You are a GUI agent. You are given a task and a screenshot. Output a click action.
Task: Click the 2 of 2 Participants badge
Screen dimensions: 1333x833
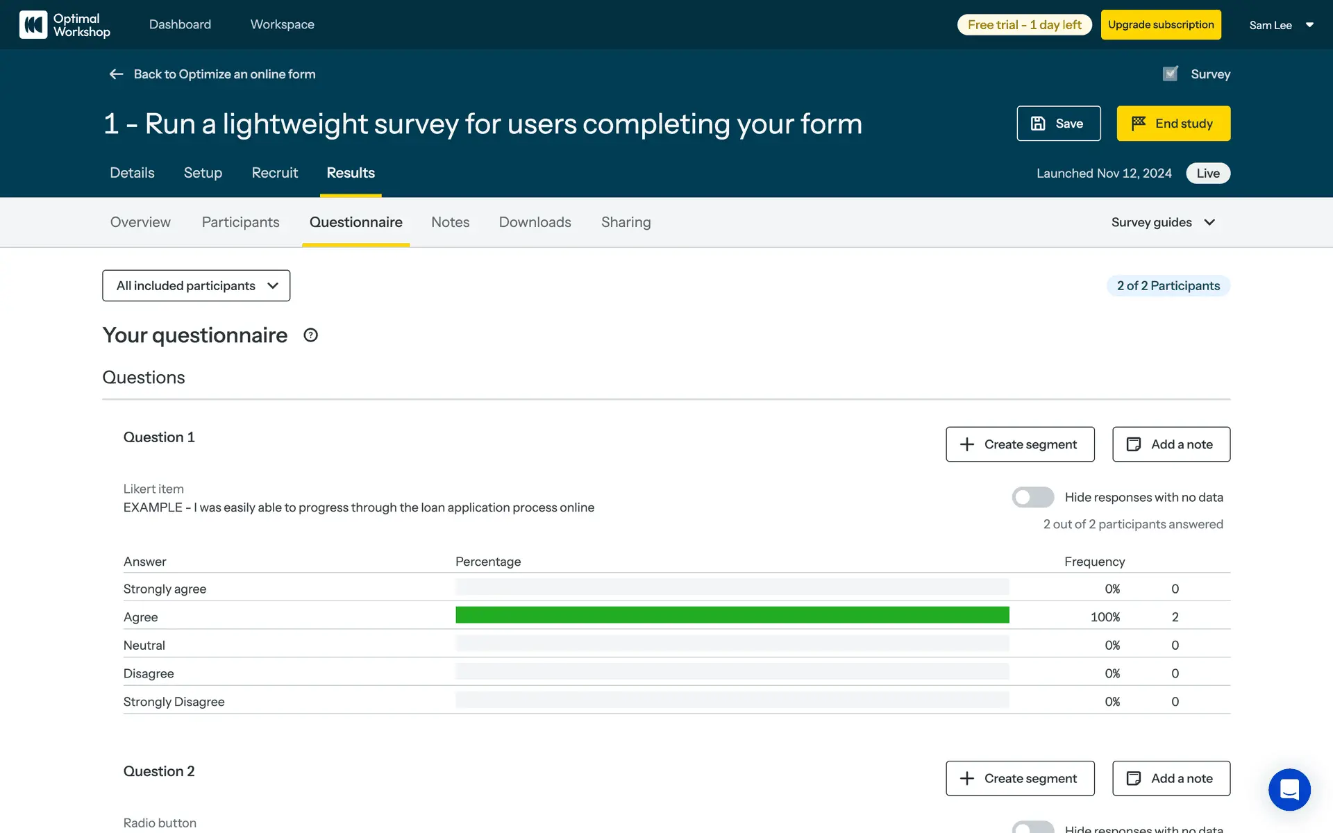(x=1168, y=286)
